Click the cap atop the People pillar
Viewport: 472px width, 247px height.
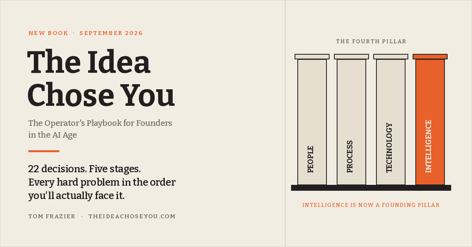coord(312,57)
